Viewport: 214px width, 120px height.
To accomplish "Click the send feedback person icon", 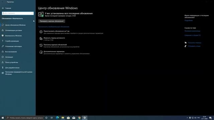I will tap(185, 46).
